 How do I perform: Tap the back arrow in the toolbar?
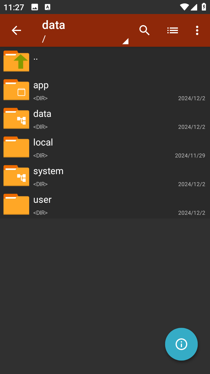[16, 30]
